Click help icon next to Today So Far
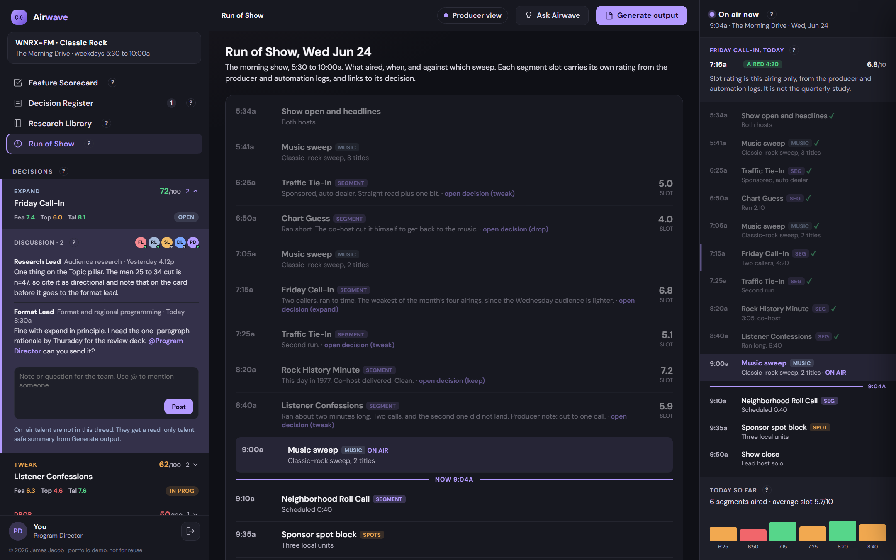Image resolution: width=896 pixels, height=560 pixels. coord(767,490)
